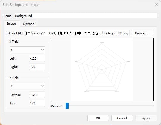Confirm with the OK button
This screenshot has width=161, height=125.
pyautogui.click(x=98, y=118)
